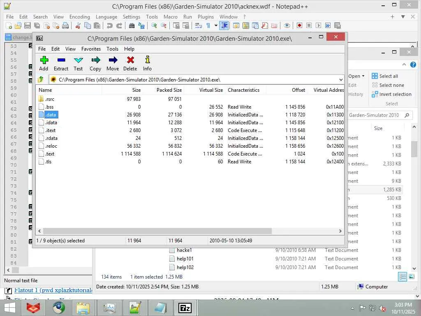
Task: Click the Open file icon in Notepad++
Action: (18, 26)
